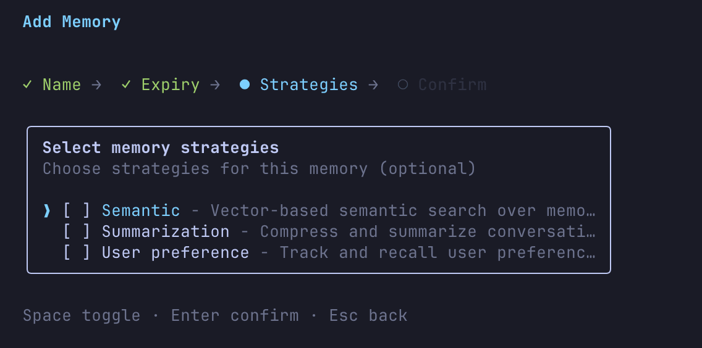The height and width of the screenshot is (348, 702).
Task: Click the arrow after the Name step
Action: click(96, 85)
